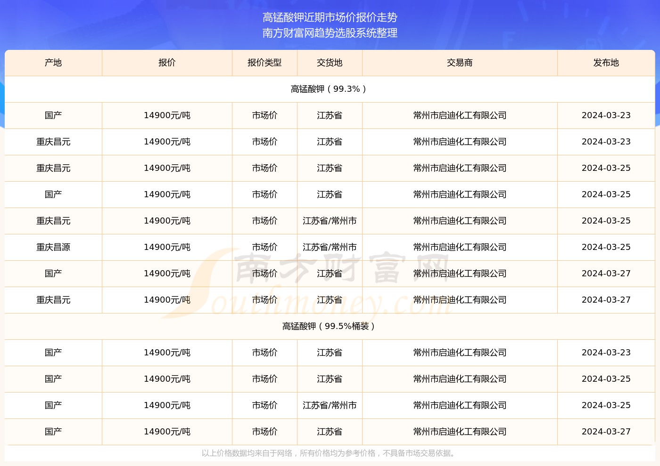Screen dimensions: 660x466
Task: Select the "重庆昌源" origin cell
Action: [53, 247]
